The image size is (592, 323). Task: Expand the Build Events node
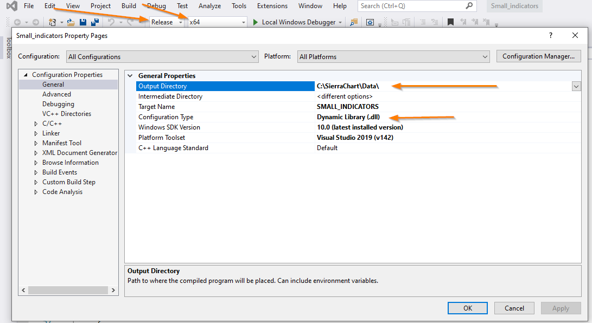coord(36,173)
